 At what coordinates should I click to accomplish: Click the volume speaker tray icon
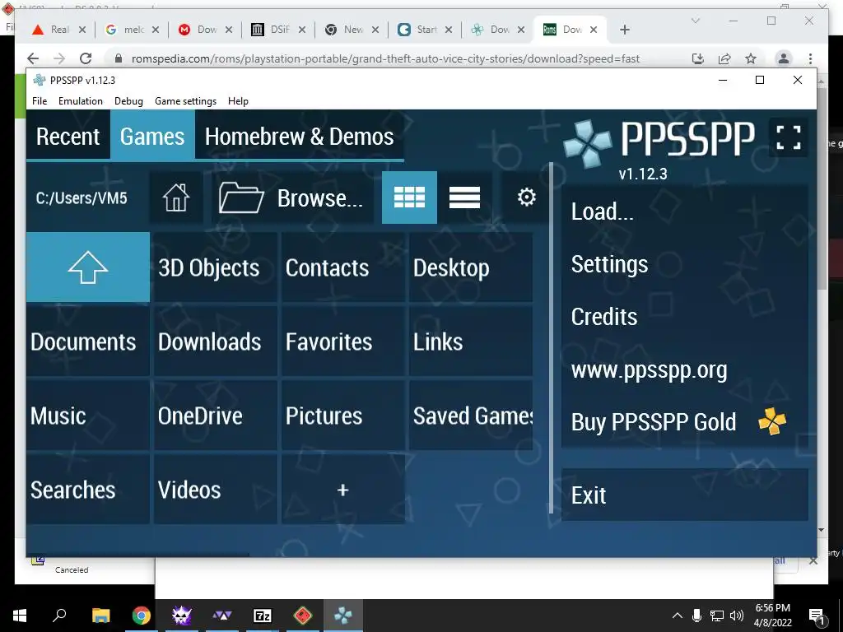click(737, 616)
